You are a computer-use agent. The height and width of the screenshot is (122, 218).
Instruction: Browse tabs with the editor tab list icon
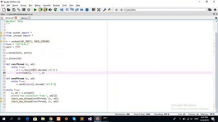(2, 18)
